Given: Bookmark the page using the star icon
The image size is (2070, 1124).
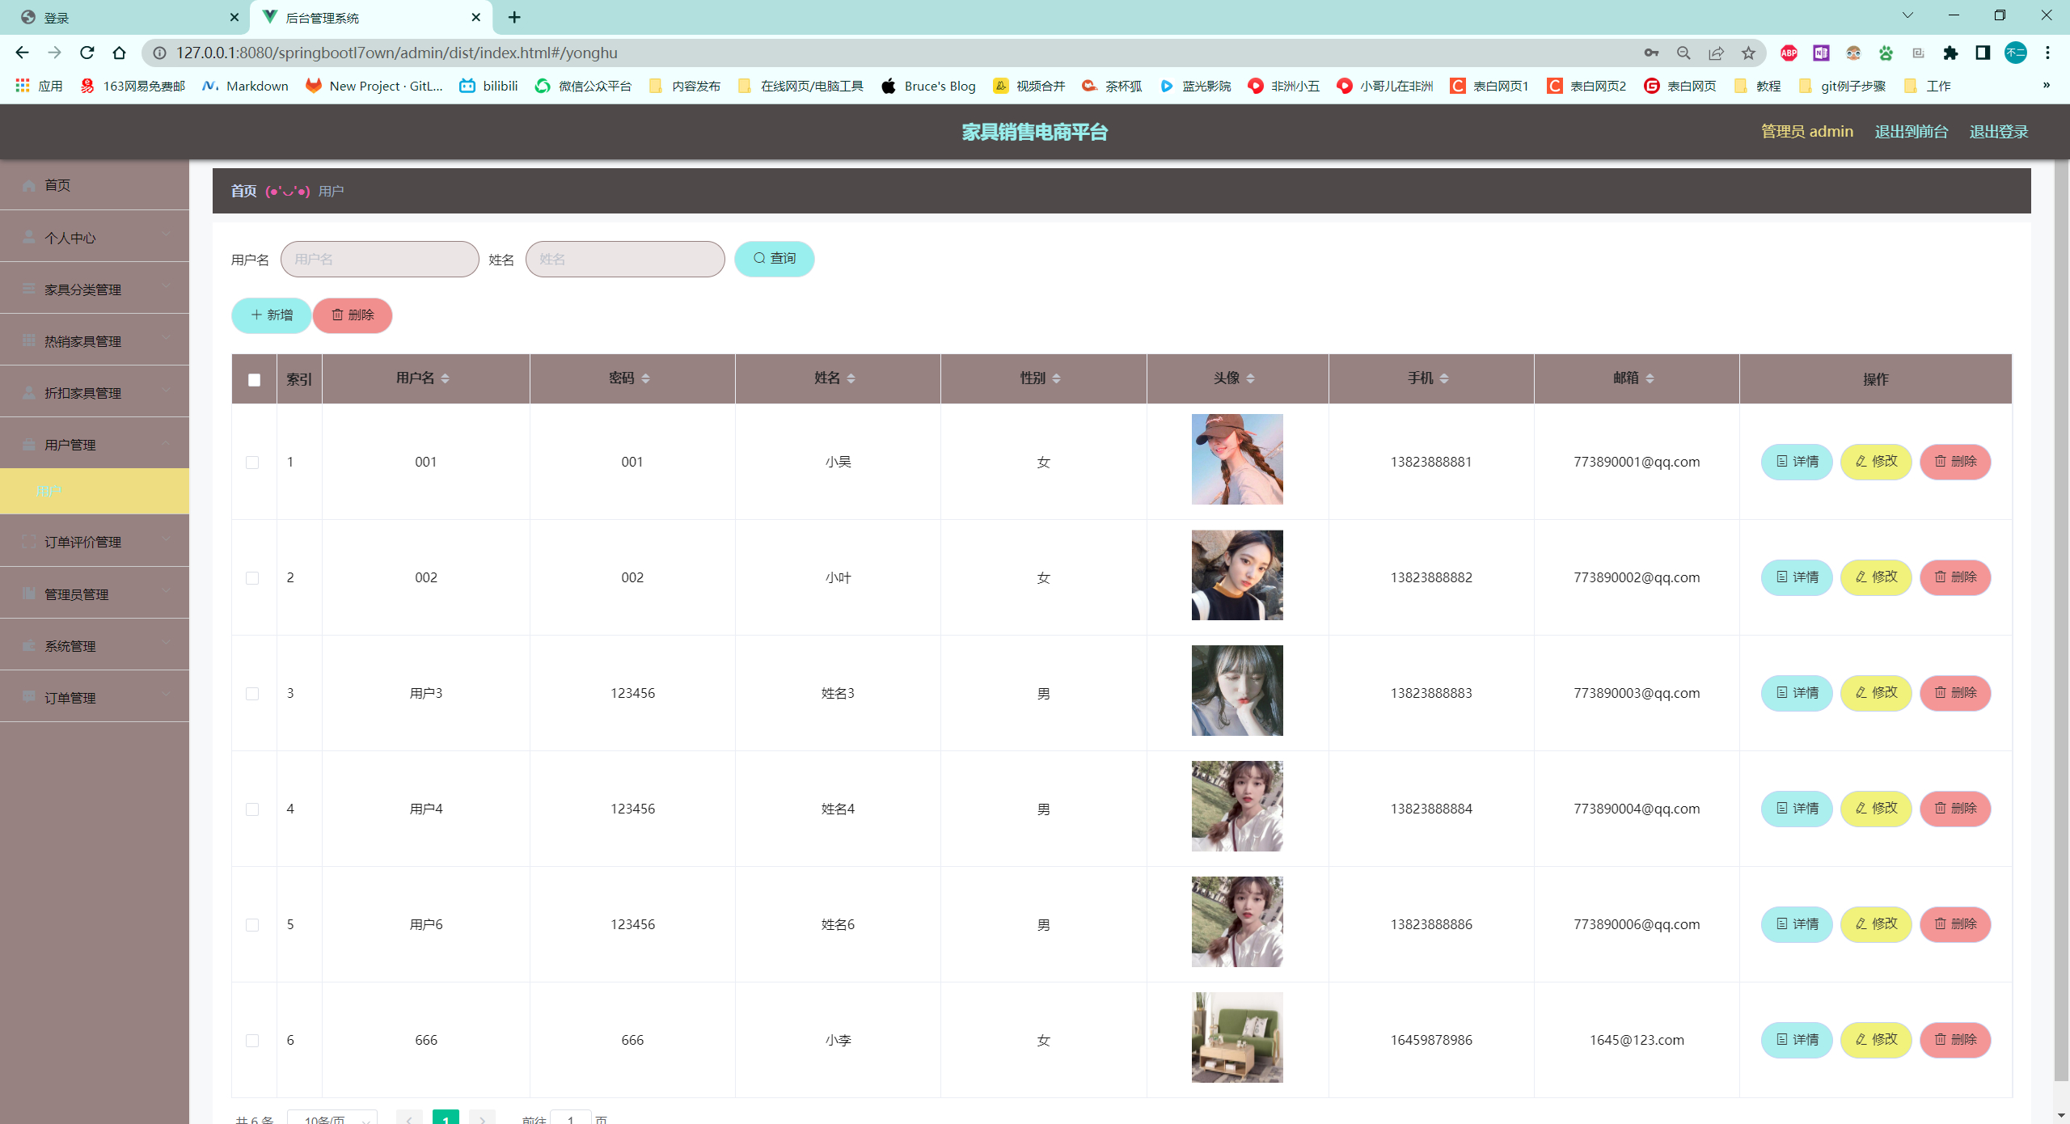Looking at the screenshot, I should pyautogui.click(x=1748, y=53).
